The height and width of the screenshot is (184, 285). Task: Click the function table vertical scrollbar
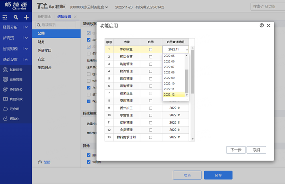point(193,71)
